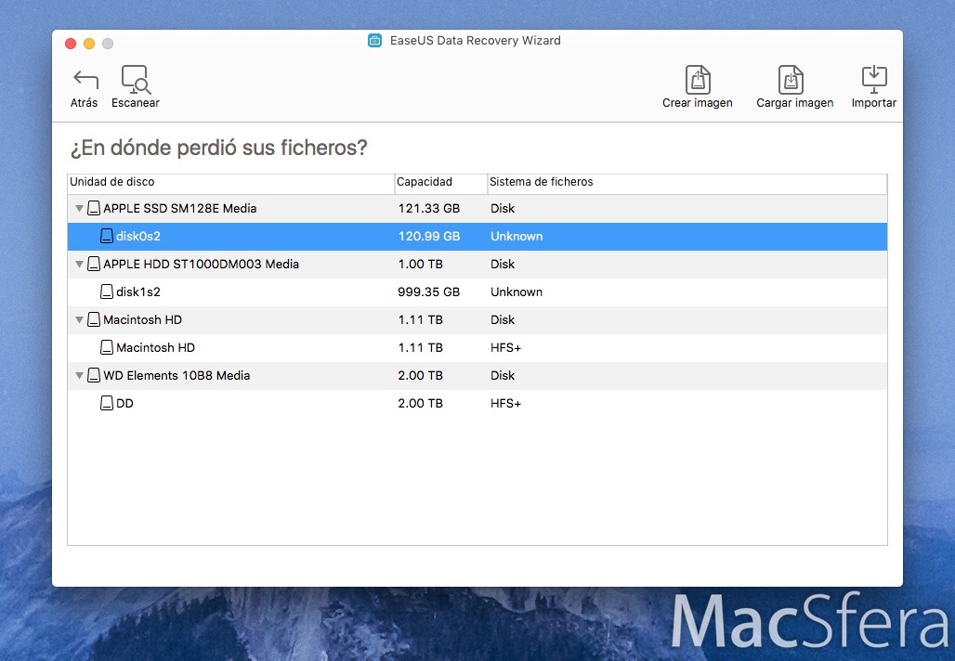Open the Cargar imagen icon
Viewport: 955px width, 661px height.
[791, 80]
